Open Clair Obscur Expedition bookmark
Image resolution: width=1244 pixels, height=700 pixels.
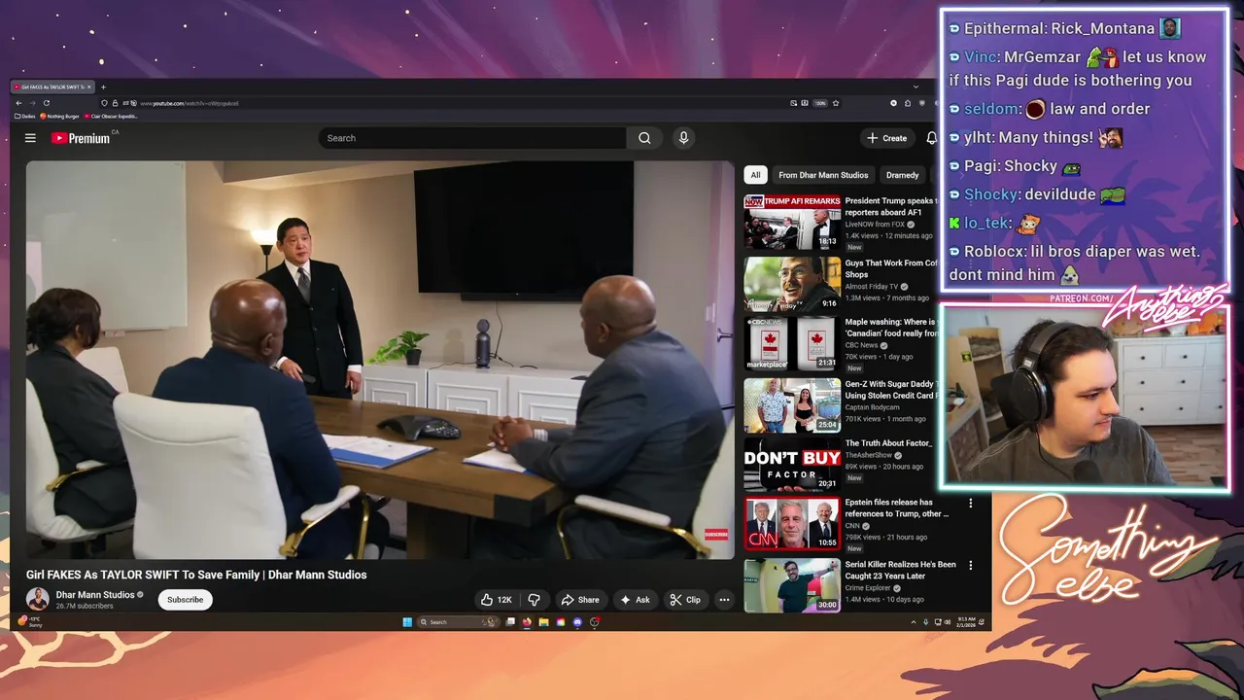(x=111, y=116)
